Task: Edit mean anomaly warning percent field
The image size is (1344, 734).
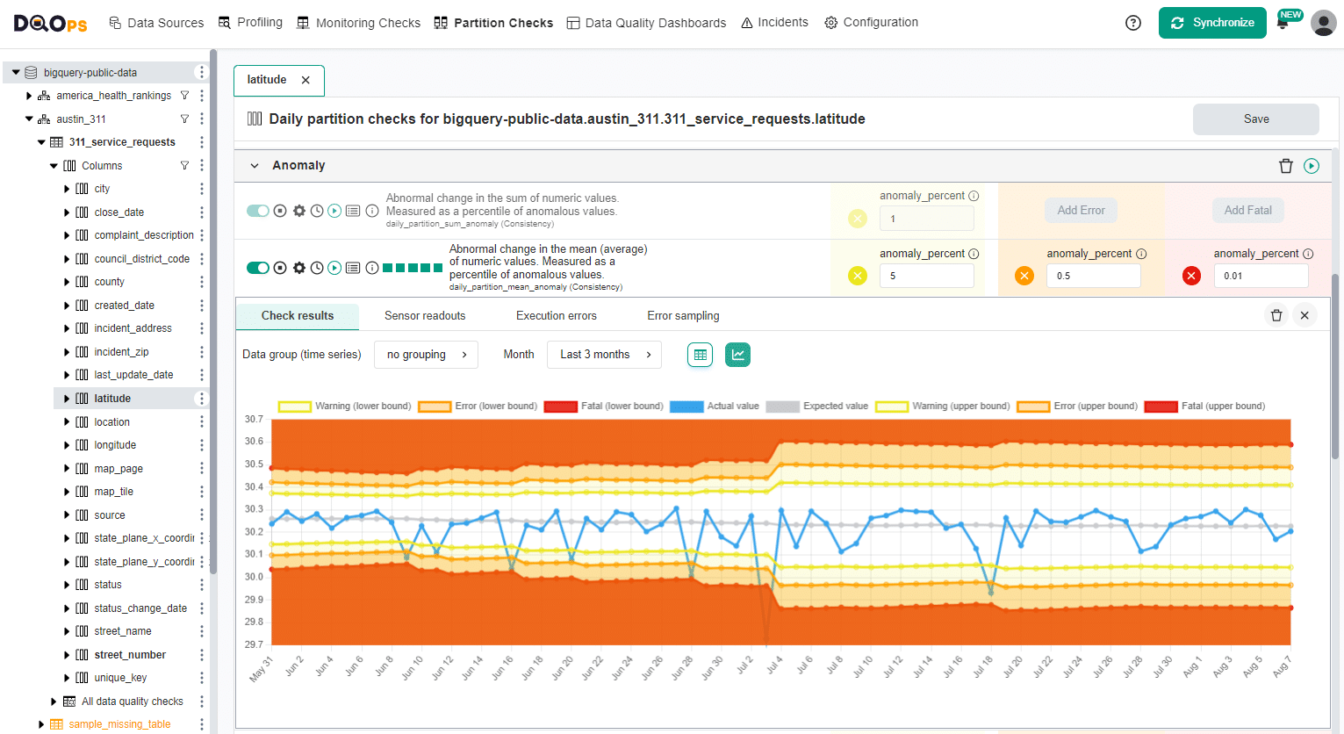Action: pyautogui.click(x=927, y=276)
